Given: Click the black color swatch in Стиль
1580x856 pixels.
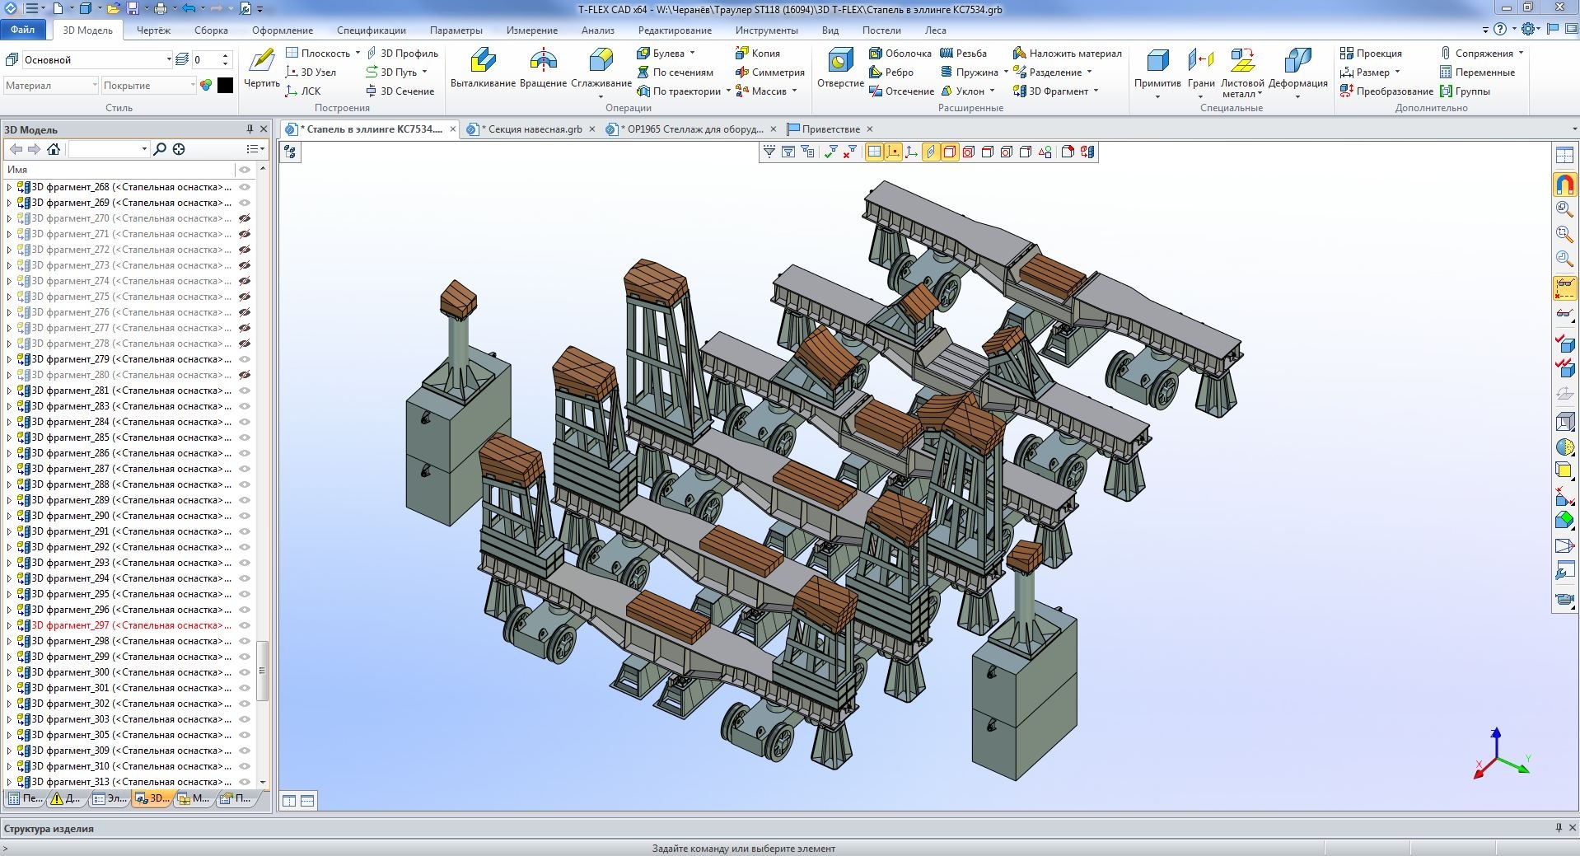Looking at the screenshot, I should tap(225, 85).
